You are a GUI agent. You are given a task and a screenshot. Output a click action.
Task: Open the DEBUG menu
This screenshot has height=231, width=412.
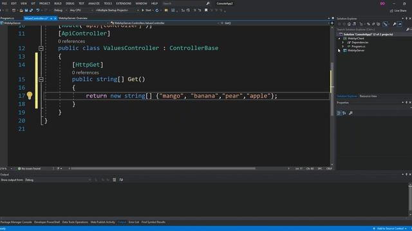70,3
